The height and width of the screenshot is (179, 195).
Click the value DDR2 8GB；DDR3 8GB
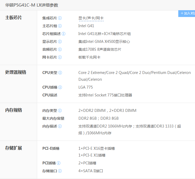tap(99, 118)
